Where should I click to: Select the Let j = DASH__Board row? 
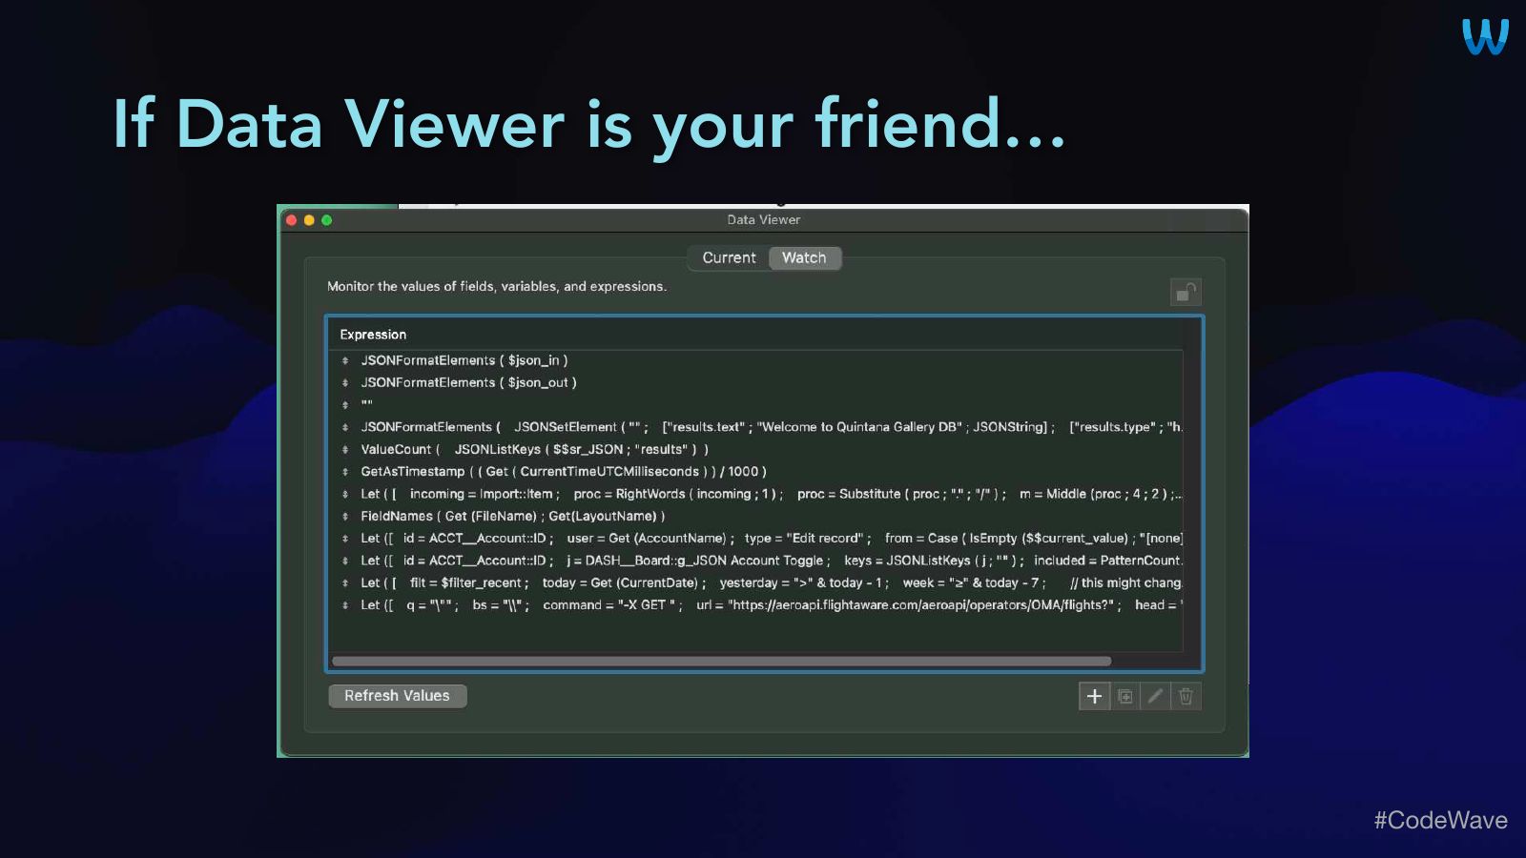point(756,561)
